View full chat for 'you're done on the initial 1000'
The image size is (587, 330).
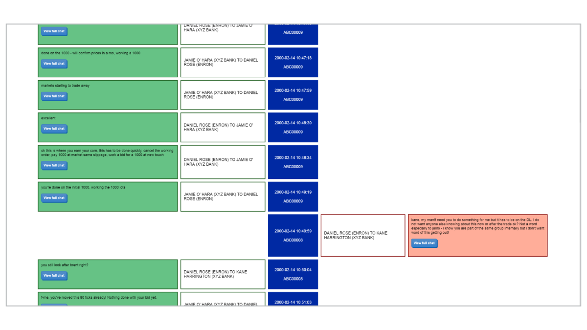click(54, 198)
